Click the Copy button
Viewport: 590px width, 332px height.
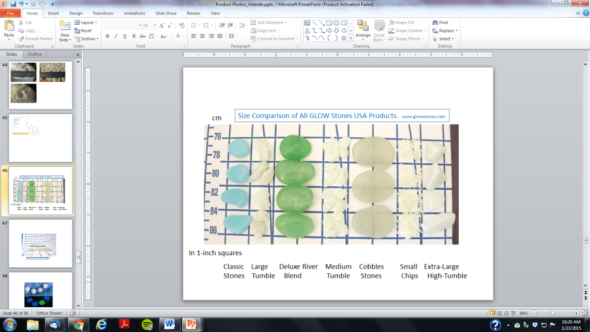coord(28,31)
